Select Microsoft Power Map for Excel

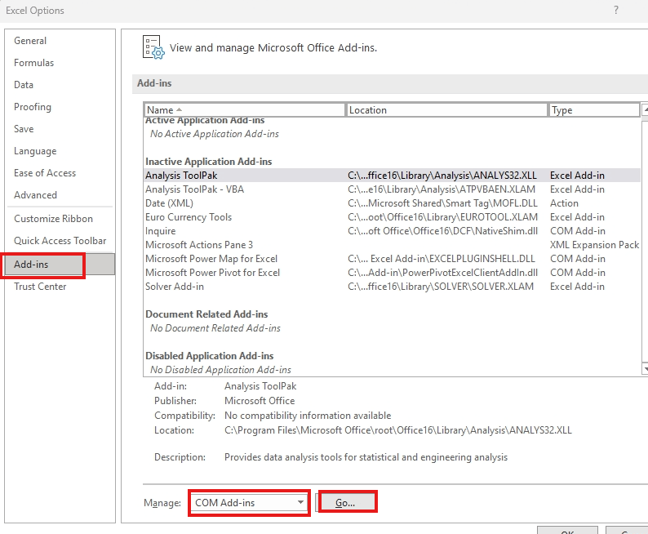click(x=392, y=259)
